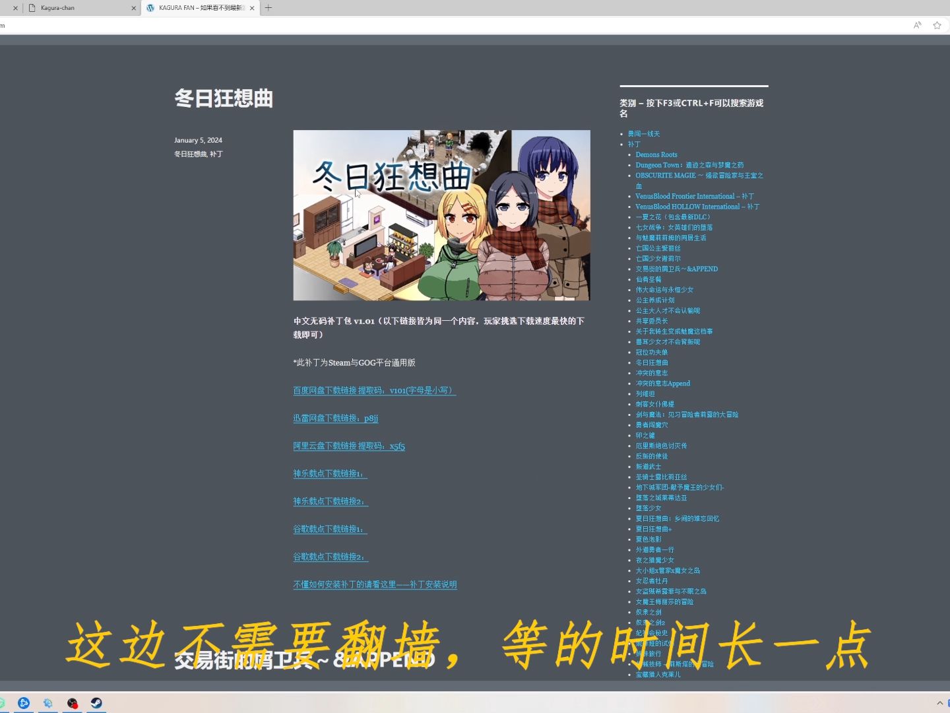Open Dungeon Town sidebar link
This screenshot has height=713, width=950.
tap(689, 165)
